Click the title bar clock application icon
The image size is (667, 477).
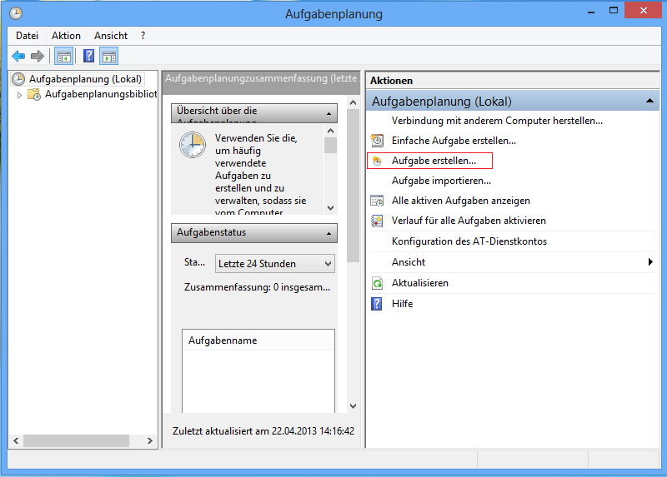coord(16,13)
